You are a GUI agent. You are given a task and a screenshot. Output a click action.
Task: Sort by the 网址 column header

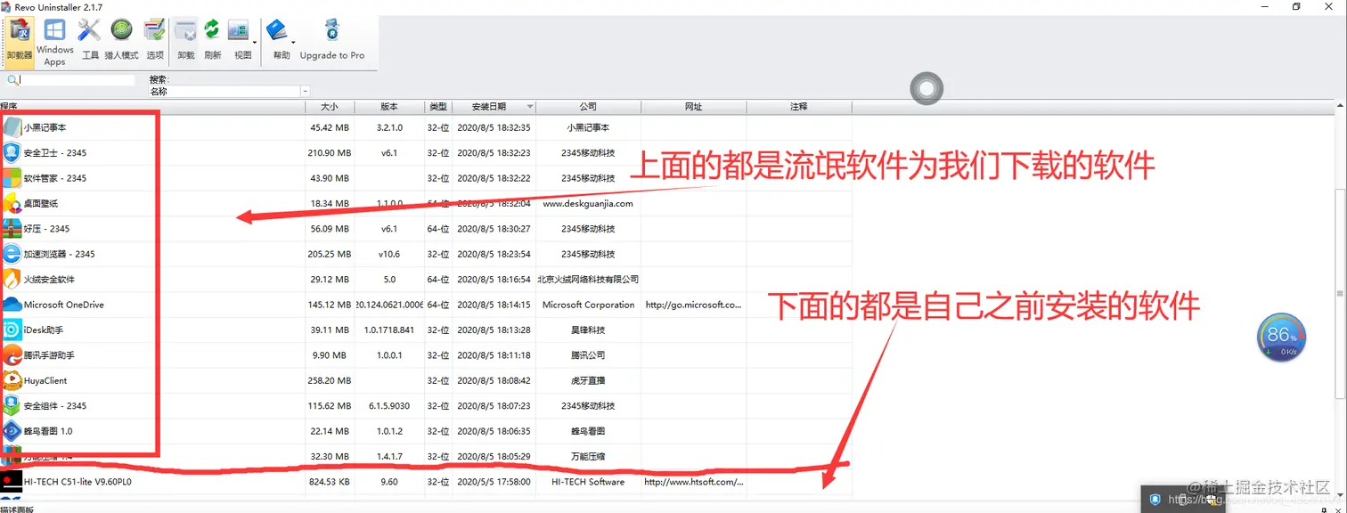pyautogui.click(x=693, y=107)
